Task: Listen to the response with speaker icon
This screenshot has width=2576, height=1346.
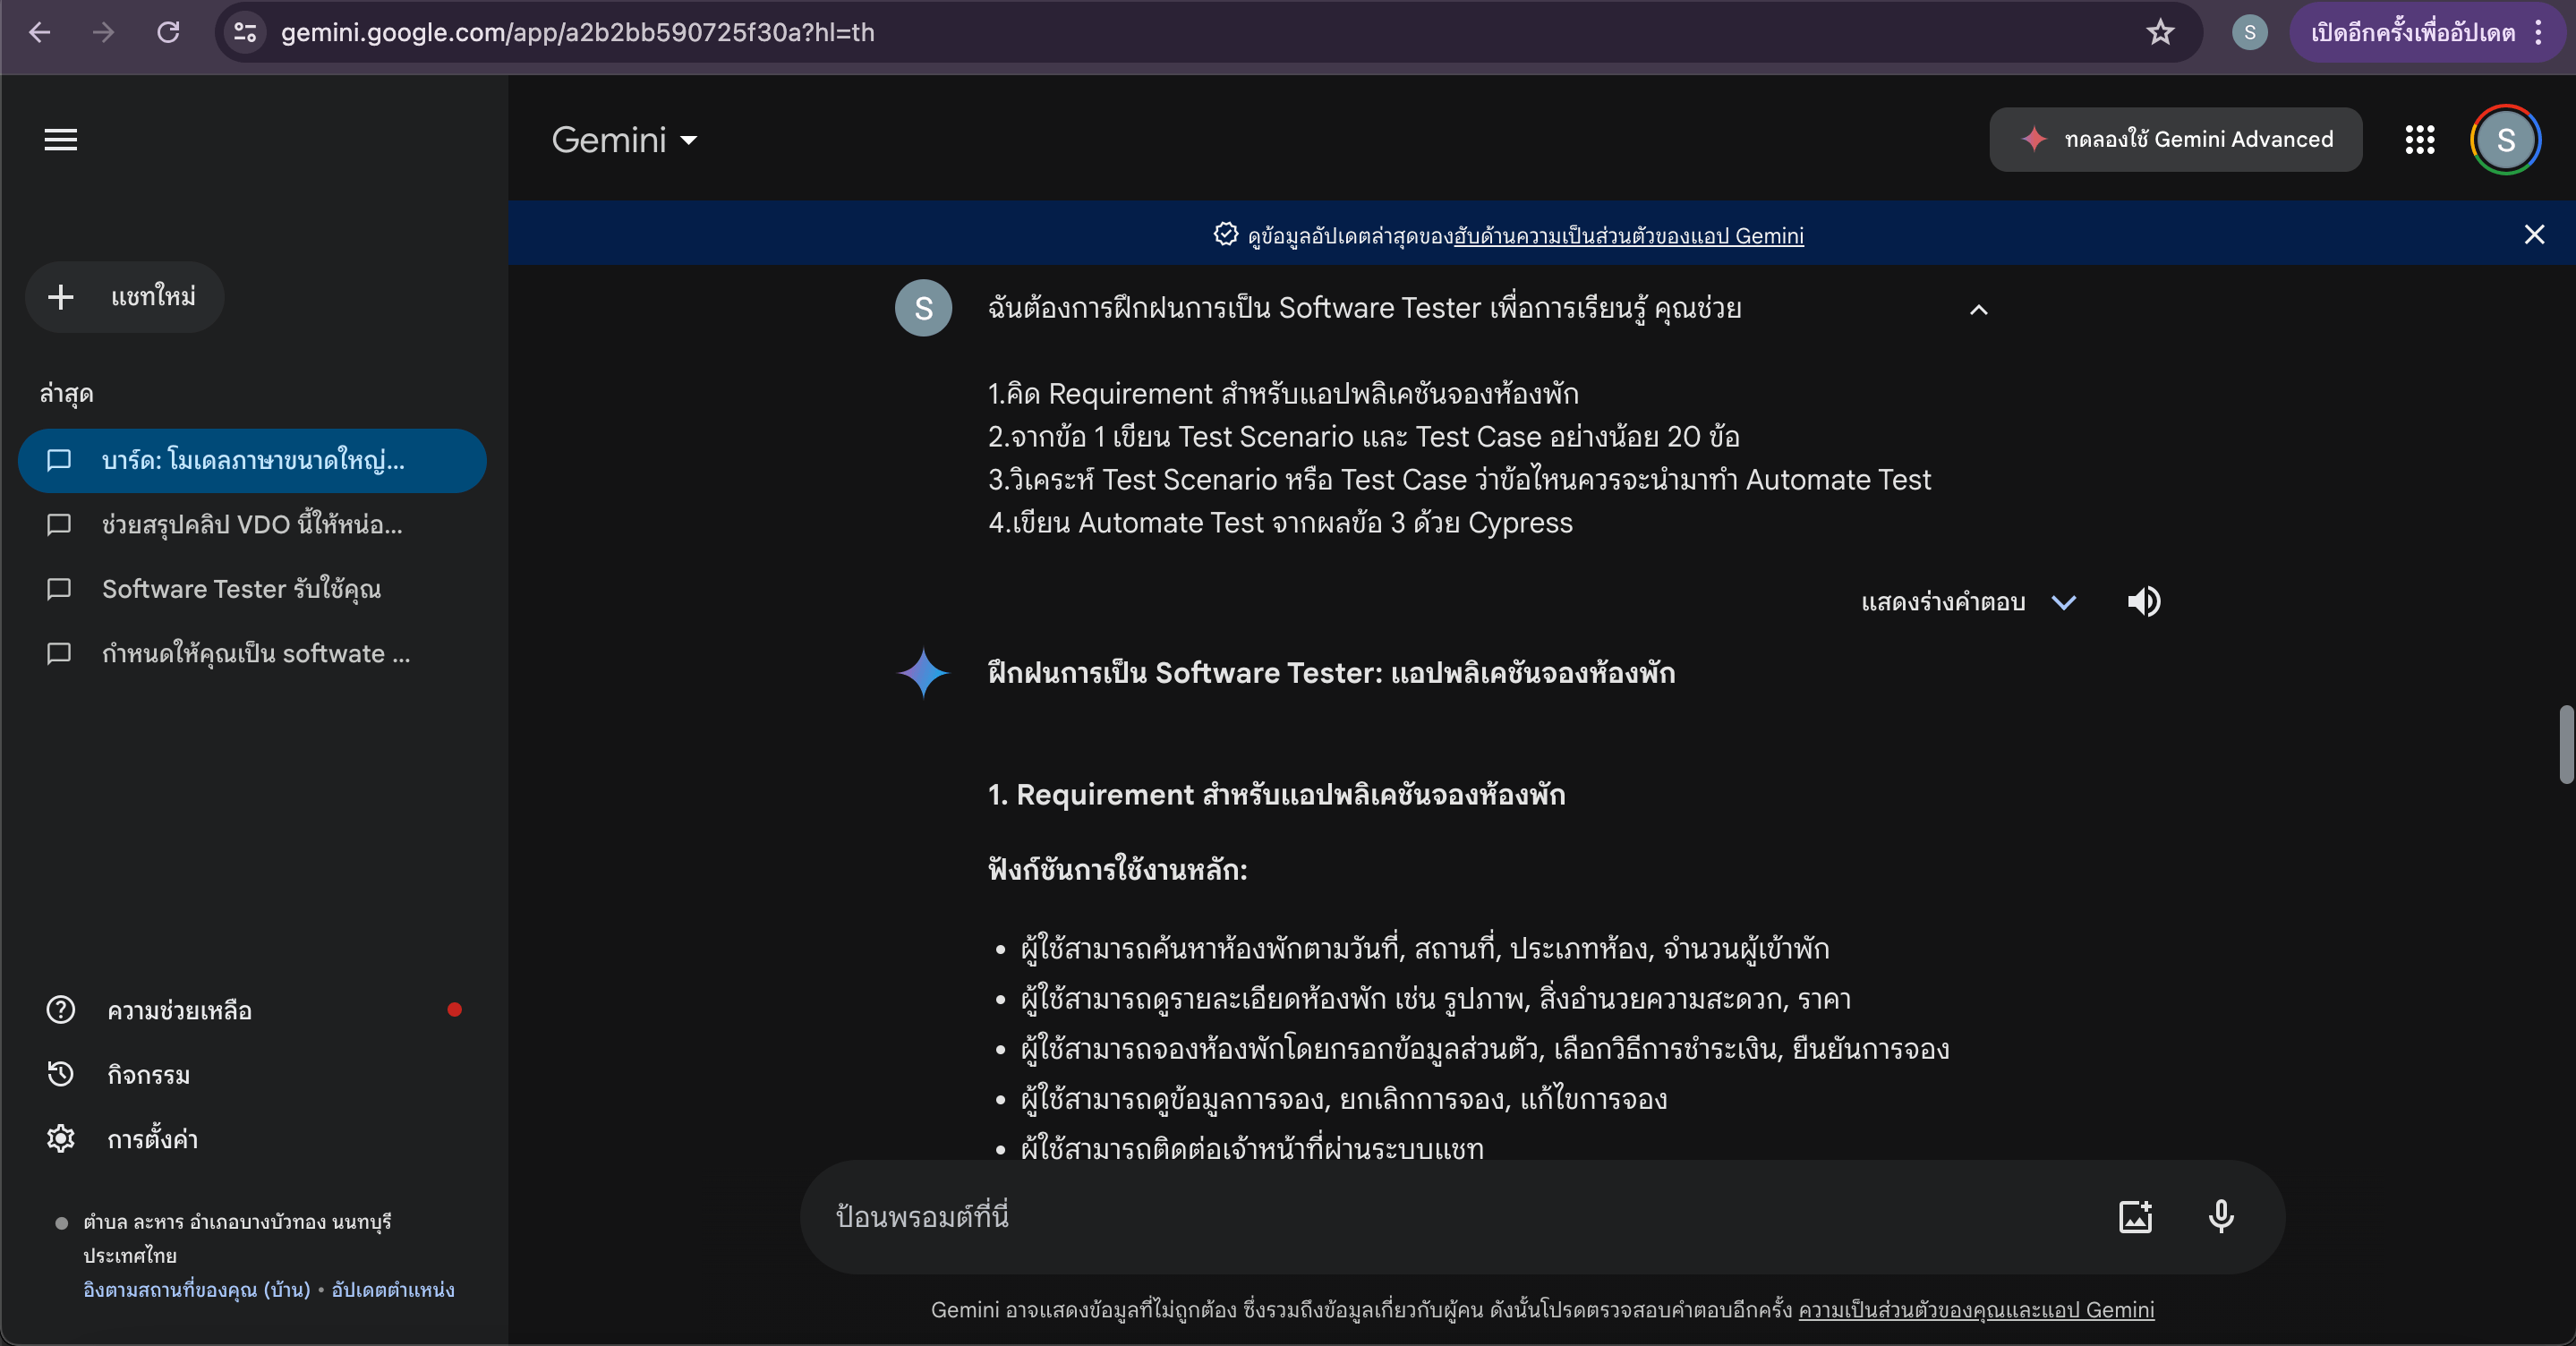Action: coord(2143,602)
